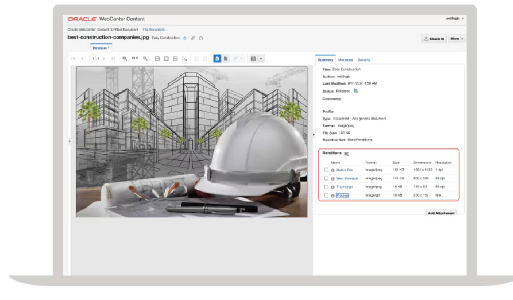Click the 800 x 536 dimensions cell
513x300 pixels.
[x=421, y=178]
